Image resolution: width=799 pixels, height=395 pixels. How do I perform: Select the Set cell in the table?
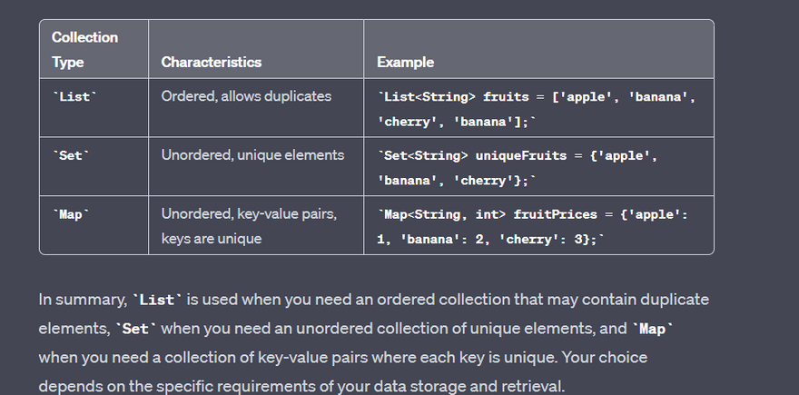70,155
